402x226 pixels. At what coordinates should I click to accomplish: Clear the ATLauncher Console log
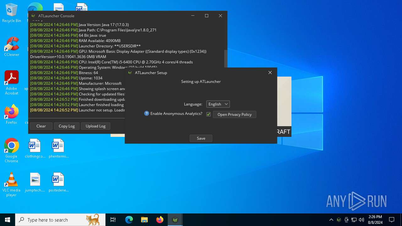point(41,126)
